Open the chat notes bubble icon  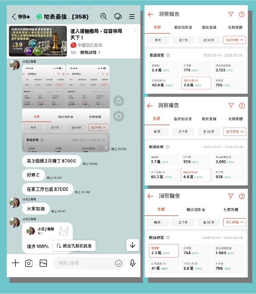click(x=118, y=17)
